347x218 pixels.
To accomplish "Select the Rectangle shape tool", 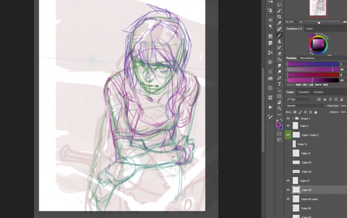I will [x=279, y=96].
